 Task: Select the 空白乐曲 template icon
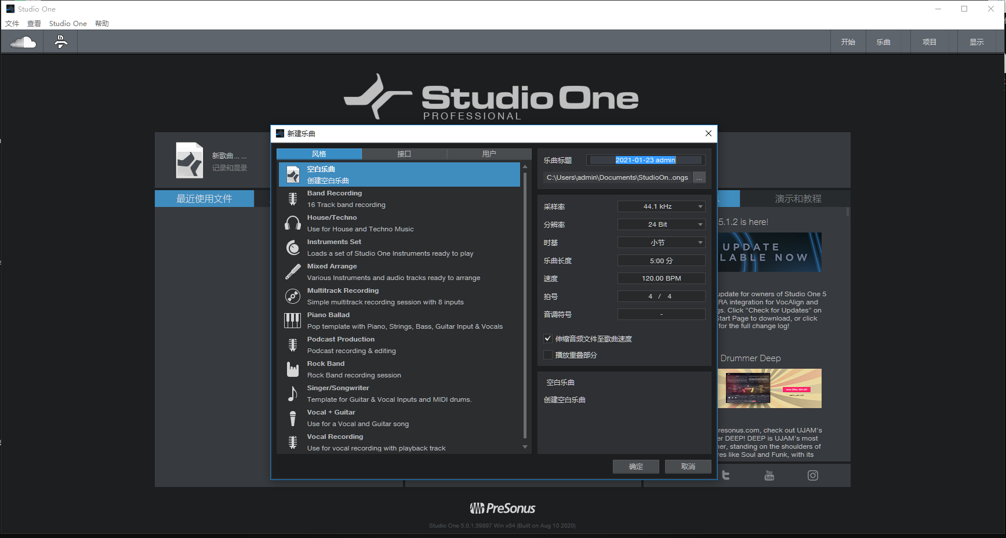(x=293, y=175)
